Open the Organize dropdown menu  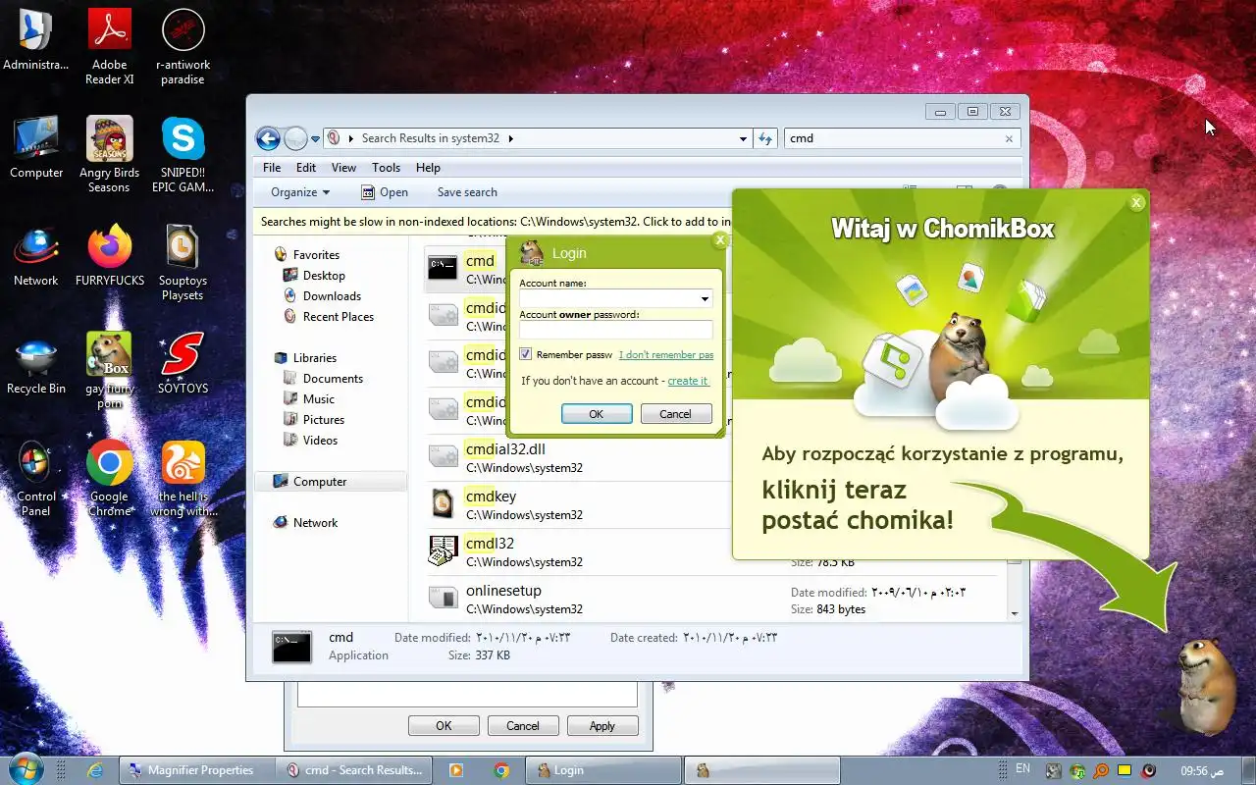coord(300,192)
